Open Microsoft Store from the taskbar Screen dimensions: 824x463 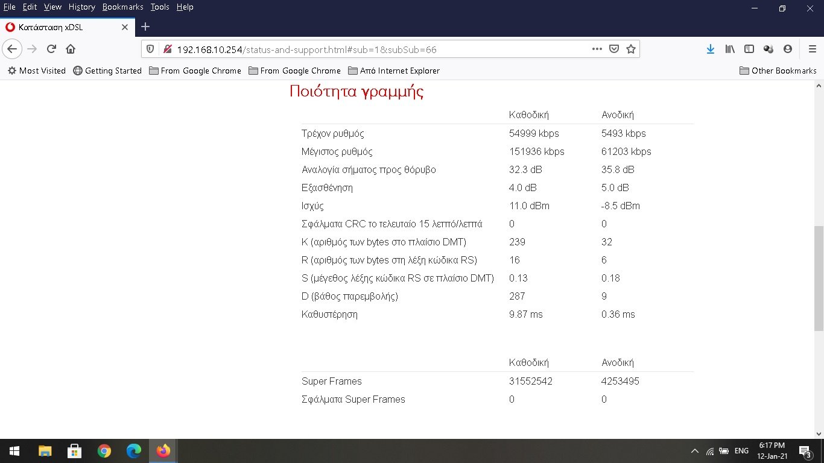75,451
